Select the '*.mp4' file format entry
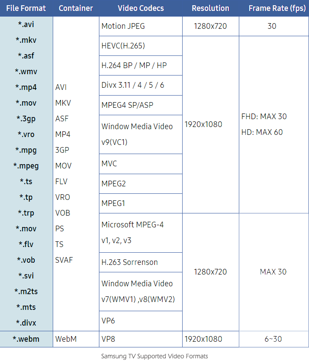 click(x=26, y=87)
